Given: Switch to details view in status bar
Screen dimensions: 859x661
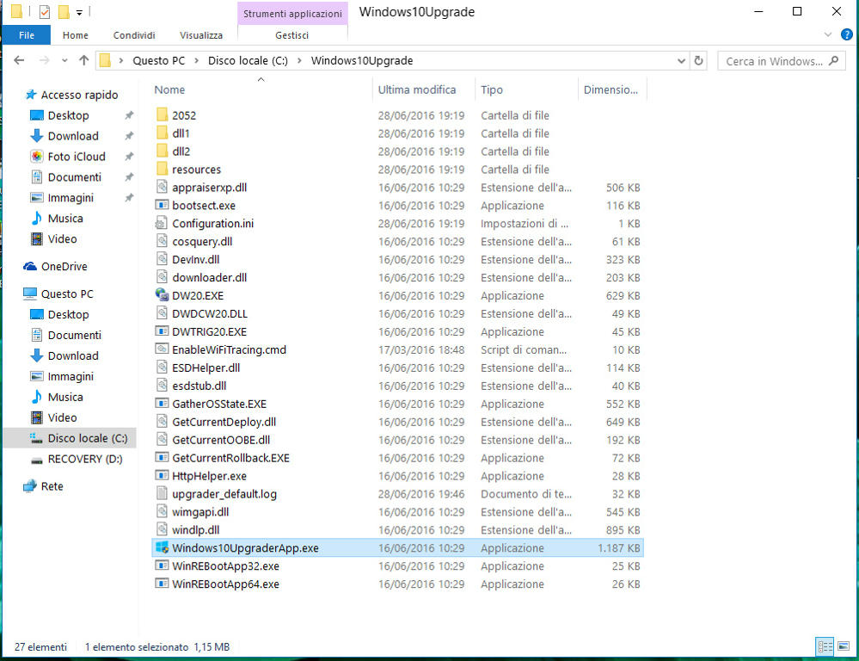Looking at the screenshot, I should click(x=825, y=646).
